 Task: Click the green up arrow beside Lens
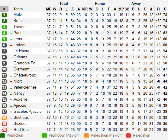point(11,40)
